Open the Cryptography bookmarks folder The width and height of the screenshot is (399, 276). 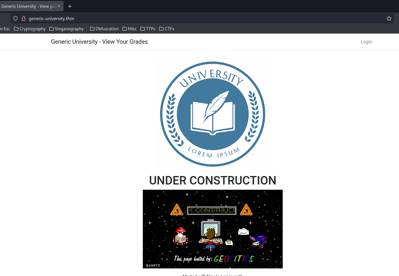[x=30, y=29]
